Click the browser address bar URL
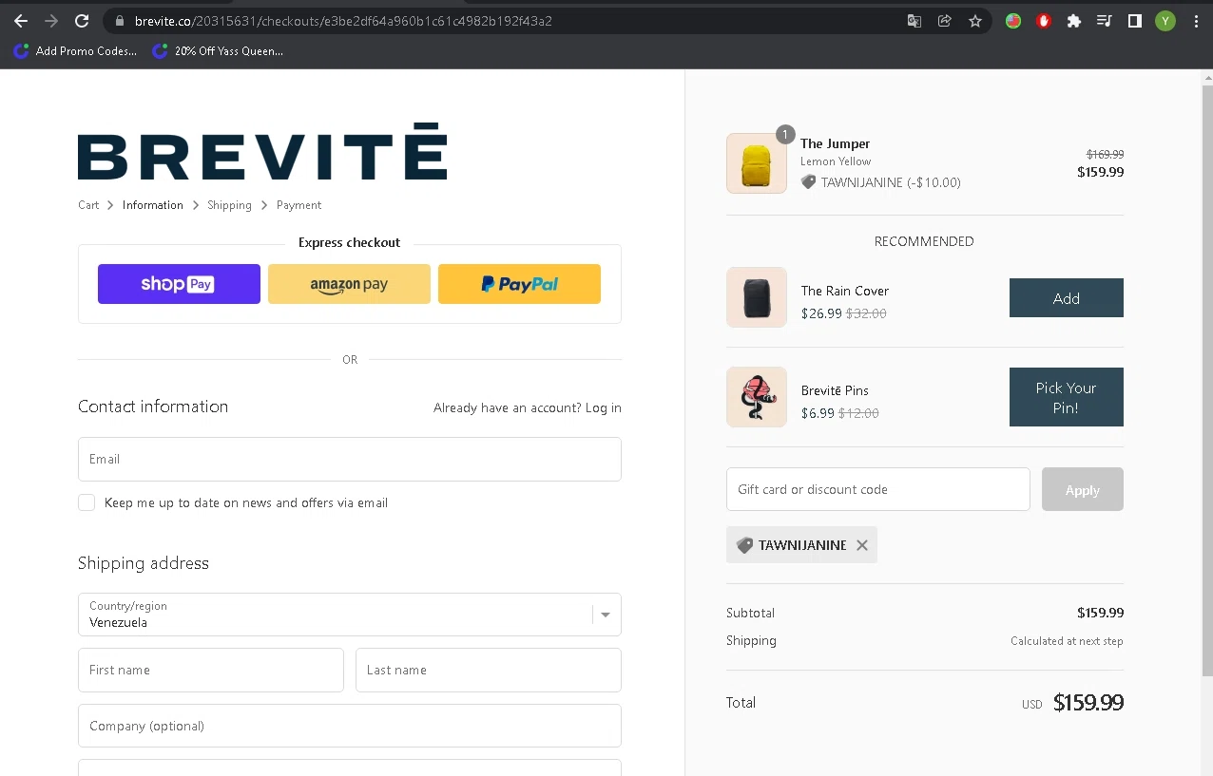 [343, 21]
